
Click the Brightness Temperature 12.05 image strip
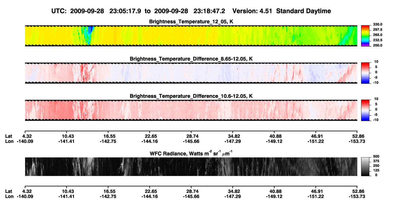click(191, 36)
